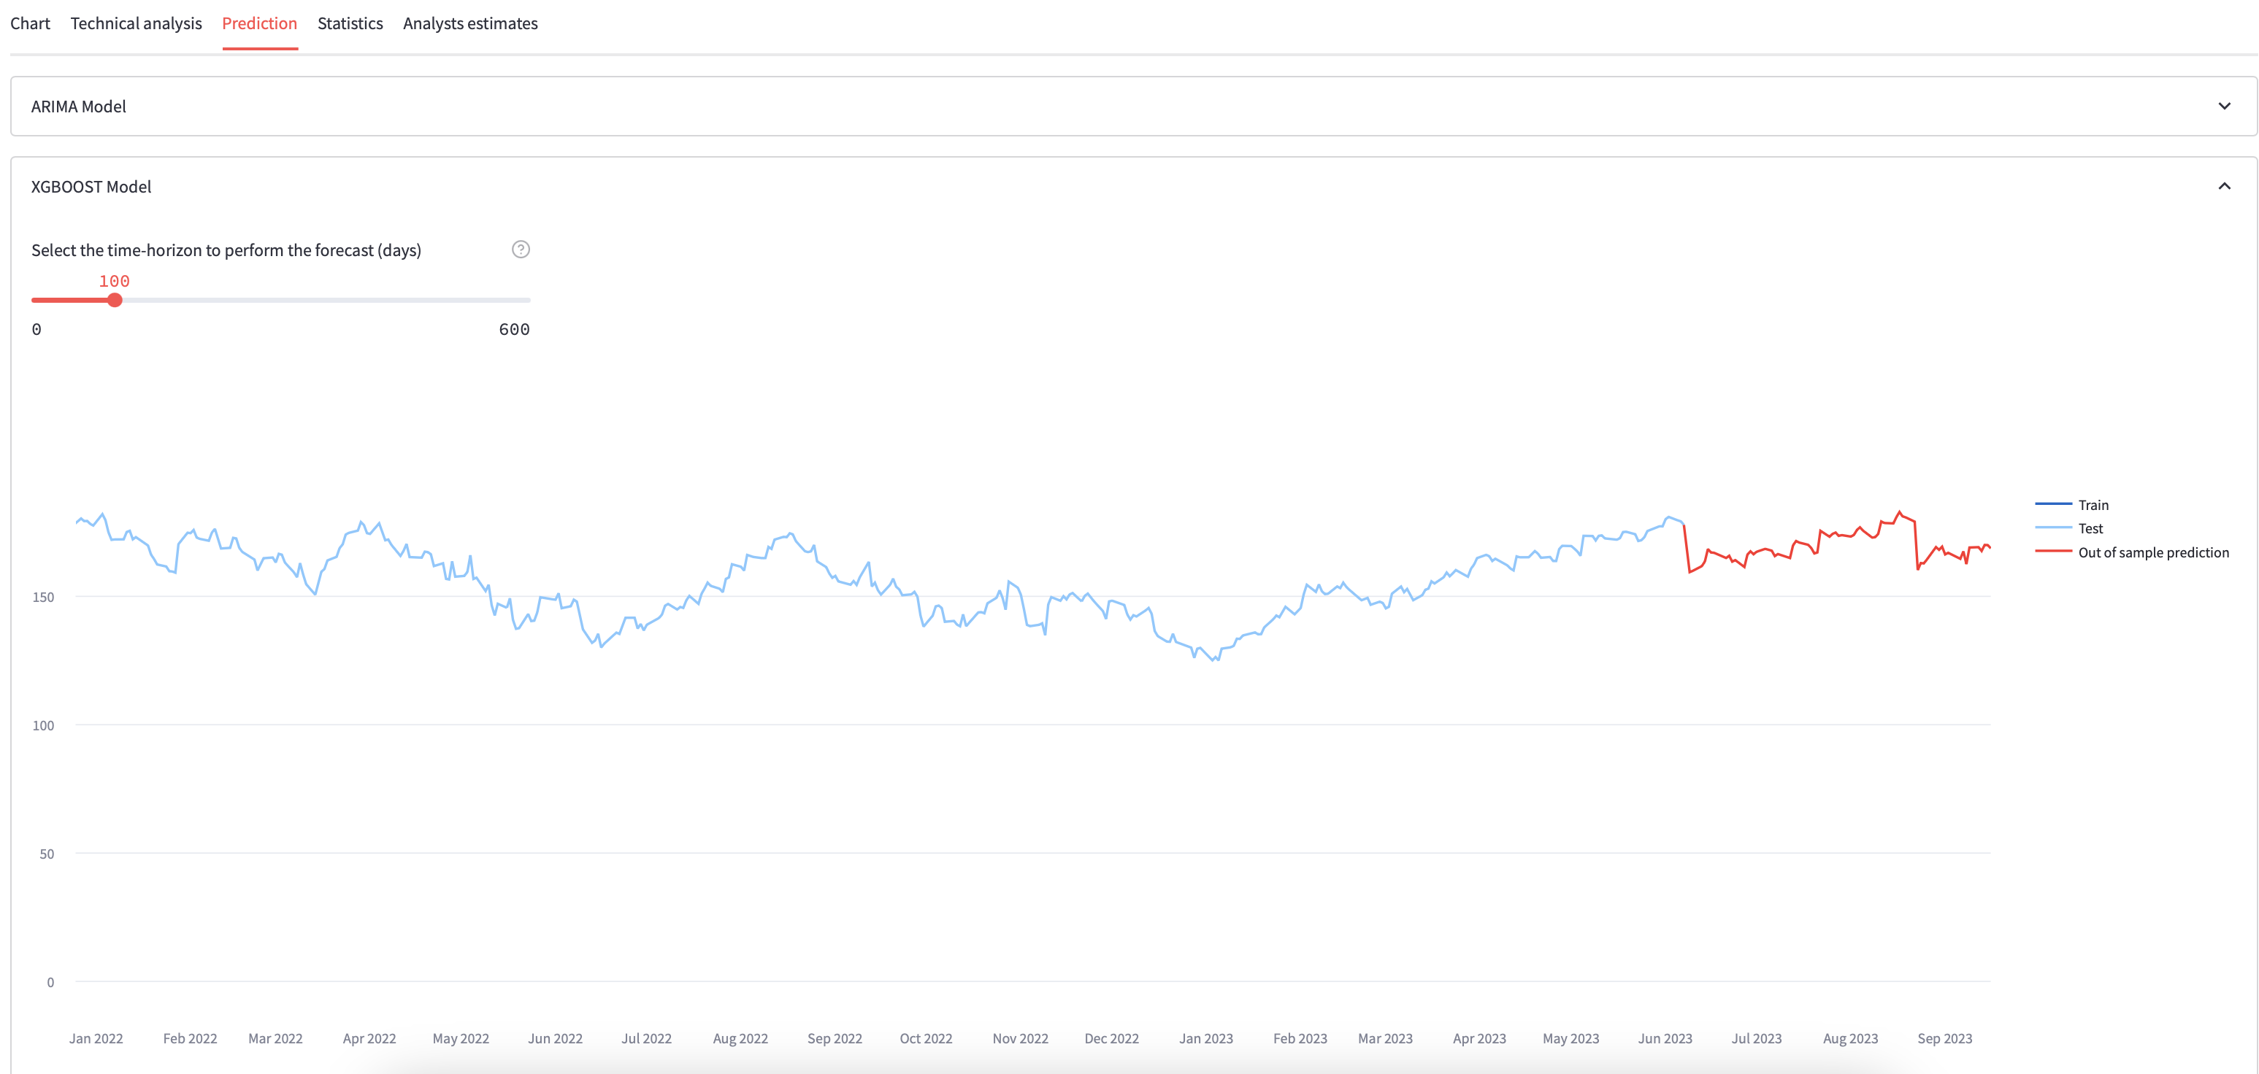Click the help question mark icon
Image resolution: width=2259 pixels, height=1074 pixels.
(x=521, y=250)
